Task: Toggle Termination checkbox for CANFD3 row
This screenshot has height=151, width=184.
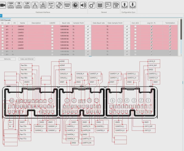Action: [x=170, y=32]
